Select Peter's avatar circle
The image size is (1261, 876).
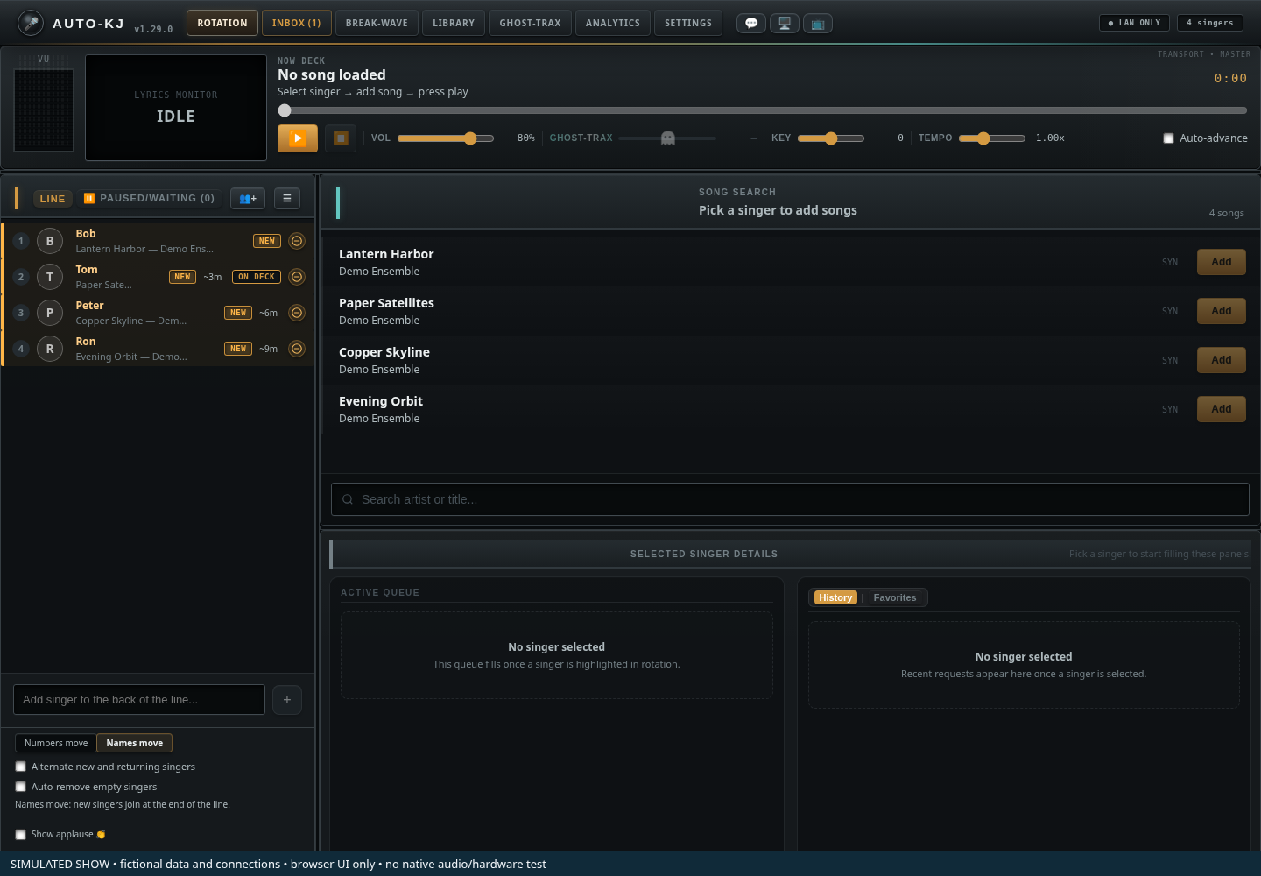(50, 313)
